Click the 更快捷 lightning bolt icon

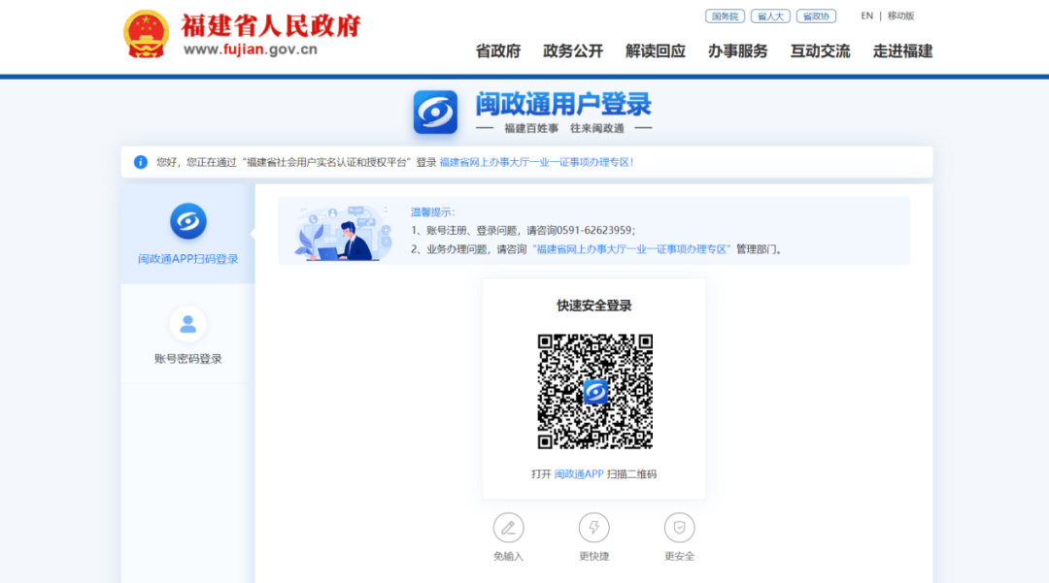point(593,528)
